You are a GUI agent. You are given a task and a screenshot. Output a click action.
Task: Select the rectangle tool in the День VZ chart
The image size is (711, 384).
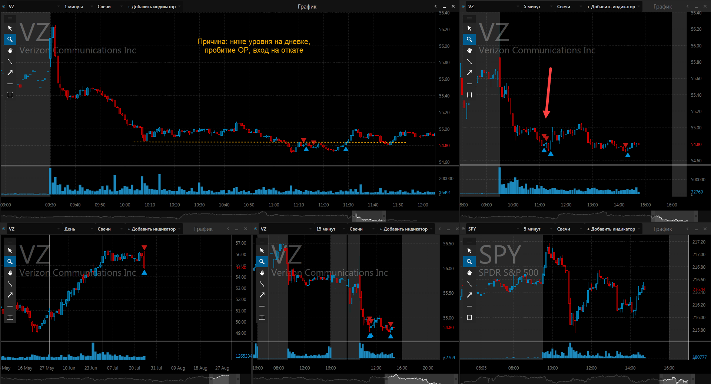[x=10, y=317]
